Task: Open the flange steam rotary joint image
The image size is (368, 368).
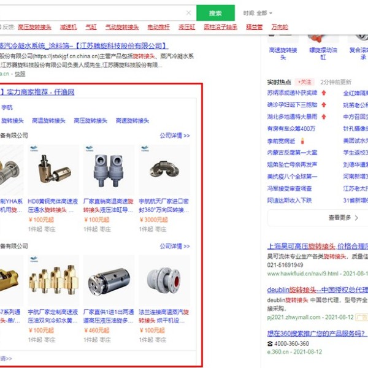Action: 164,280
